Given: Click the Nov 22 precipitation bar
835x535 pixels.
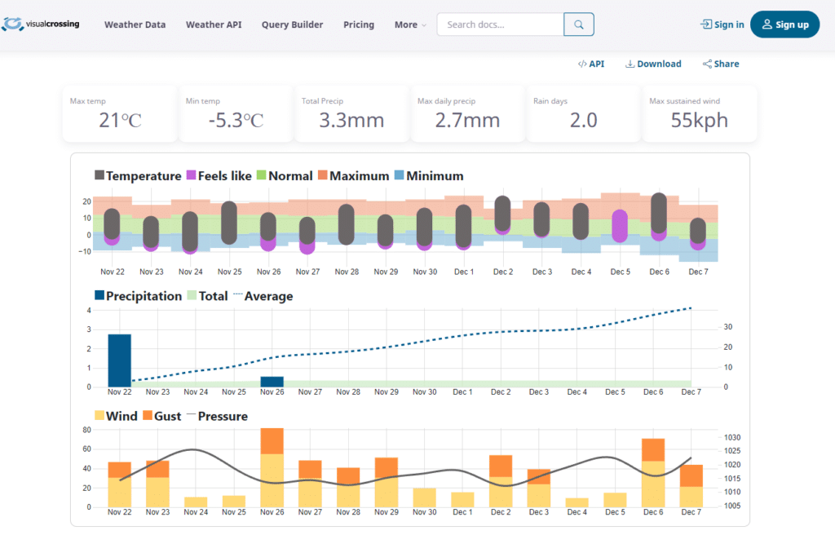Looking at the screenshot, I should [x=119, y=360].
